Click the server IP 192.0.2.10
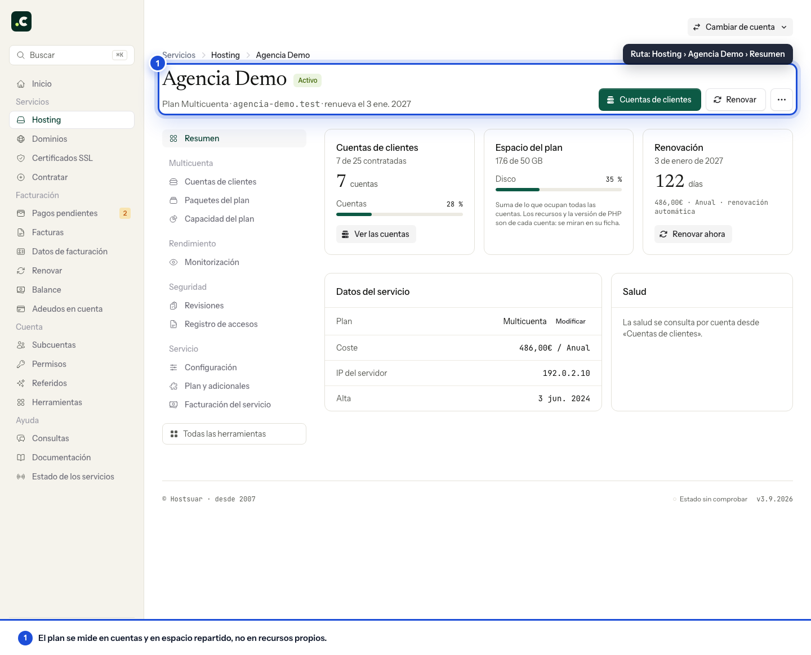This screenshot has width=811, height=655. tap(567, 373)
